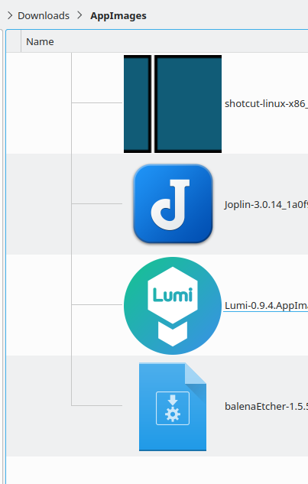Click the blue panel border on the left edge
The image size is (308, 484).
6,256
